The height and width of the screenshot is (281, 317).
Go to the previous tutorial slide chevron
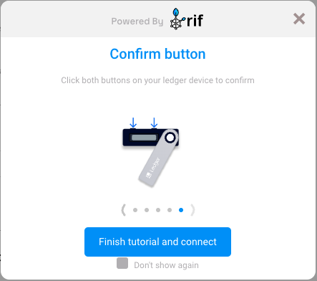[x=123, y=210]
